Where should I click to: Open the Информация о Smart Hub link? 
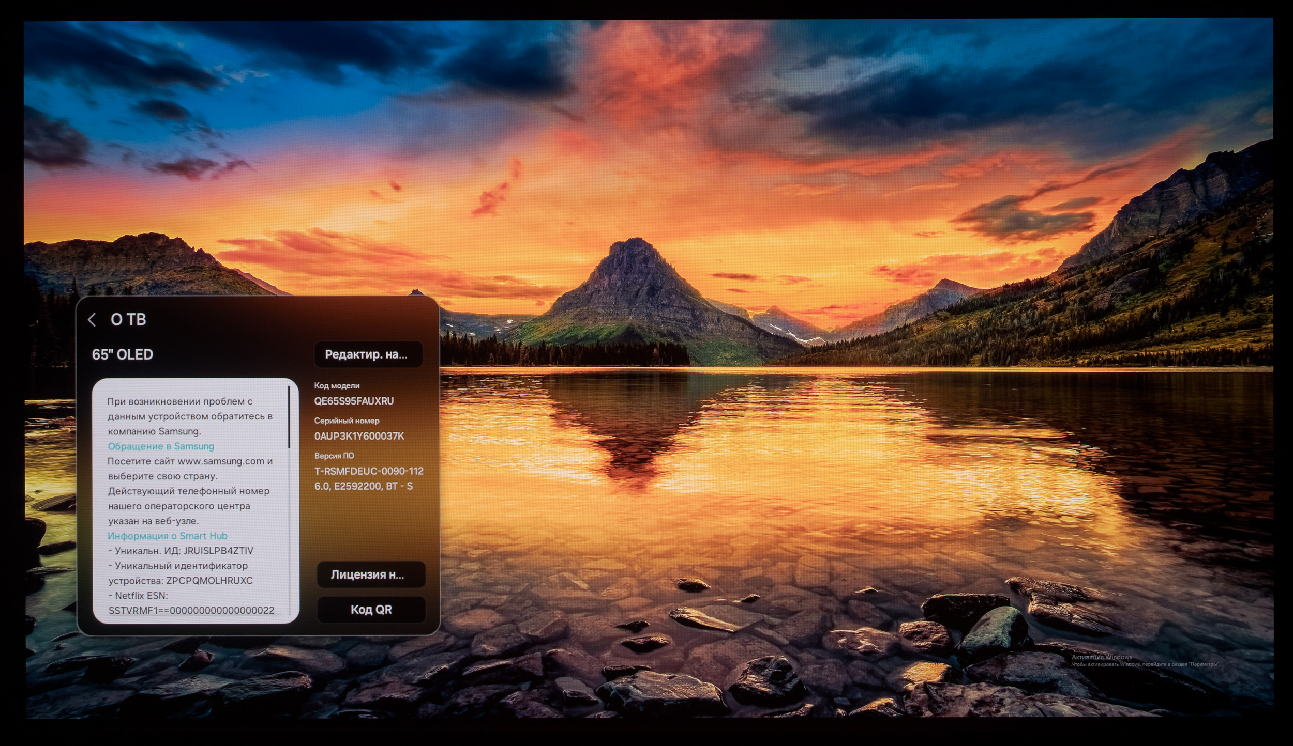pos(168,536)
